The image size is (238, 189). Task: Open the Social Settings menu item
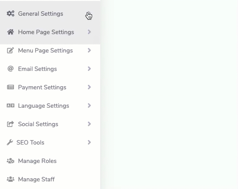click(x=50, y=124)
